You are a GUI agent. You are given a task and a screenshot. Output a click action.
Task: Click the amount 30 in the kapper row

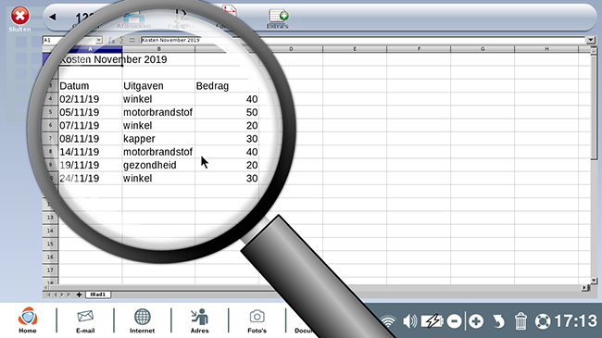click(227, 139)
